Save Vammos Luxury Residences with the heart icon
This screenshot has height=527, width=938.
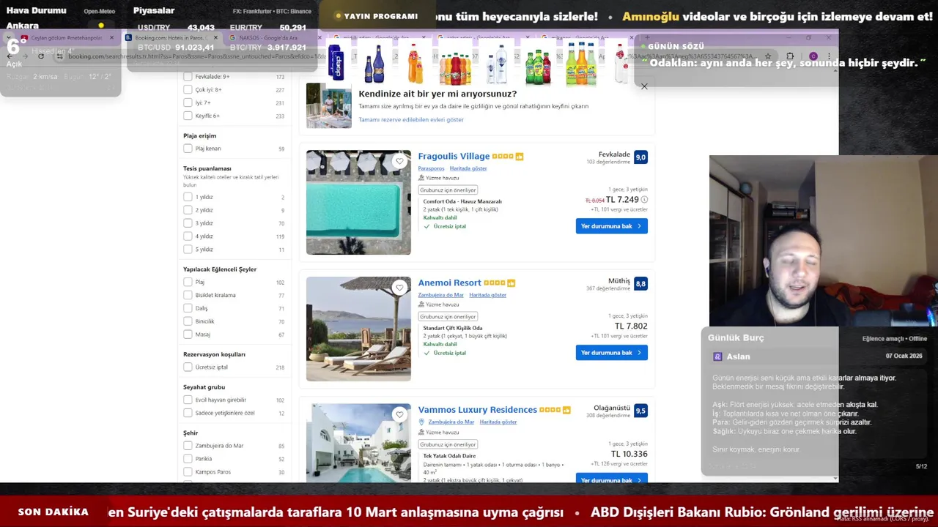tap(399, 414)
